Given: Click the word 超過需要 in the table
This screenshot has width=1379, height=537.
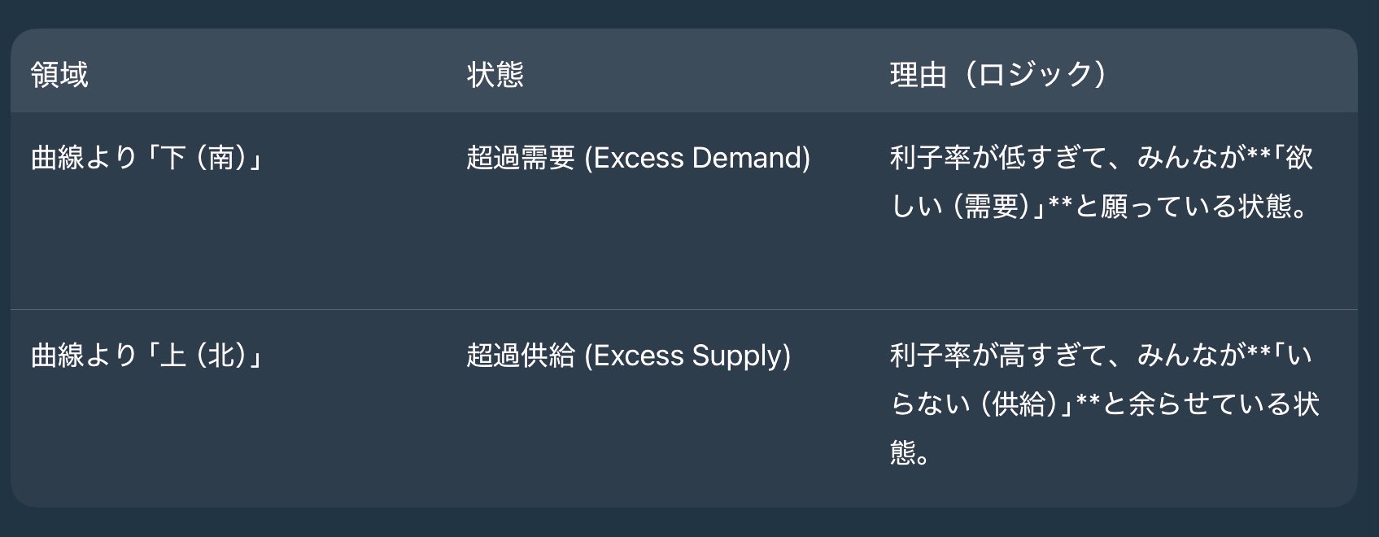Looking at the screenshot, I should pos(521,157).
